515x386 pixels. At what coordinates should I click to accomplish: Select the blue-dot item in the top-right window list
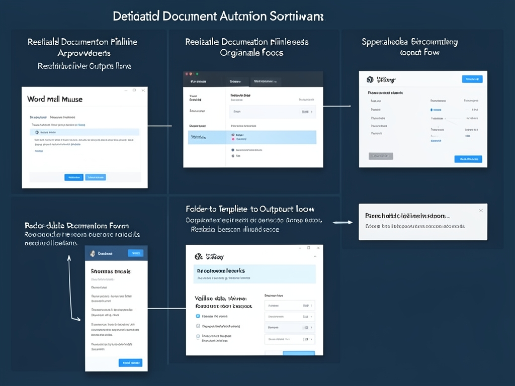[436, 110]
